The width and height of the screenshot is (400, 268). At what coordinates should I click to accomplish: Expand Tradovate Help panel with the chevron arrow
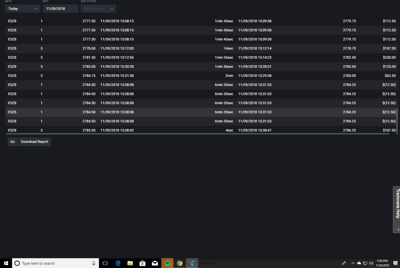point(398,230)
